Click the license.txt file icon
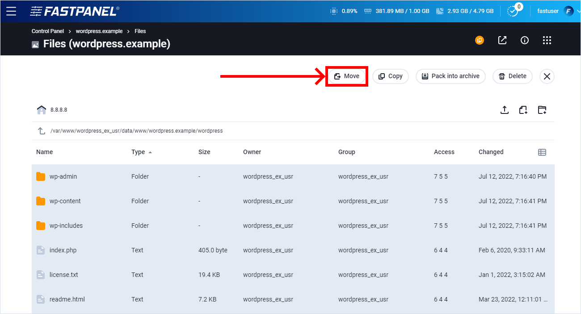This screenshot has height=314, width=581. click(x=41, y=275)
